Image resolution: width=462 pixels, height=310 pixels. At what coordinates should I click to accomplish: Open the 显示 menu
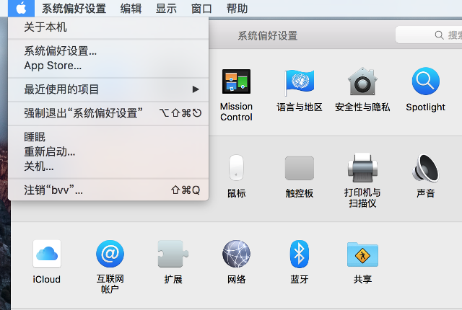point(166,8)
